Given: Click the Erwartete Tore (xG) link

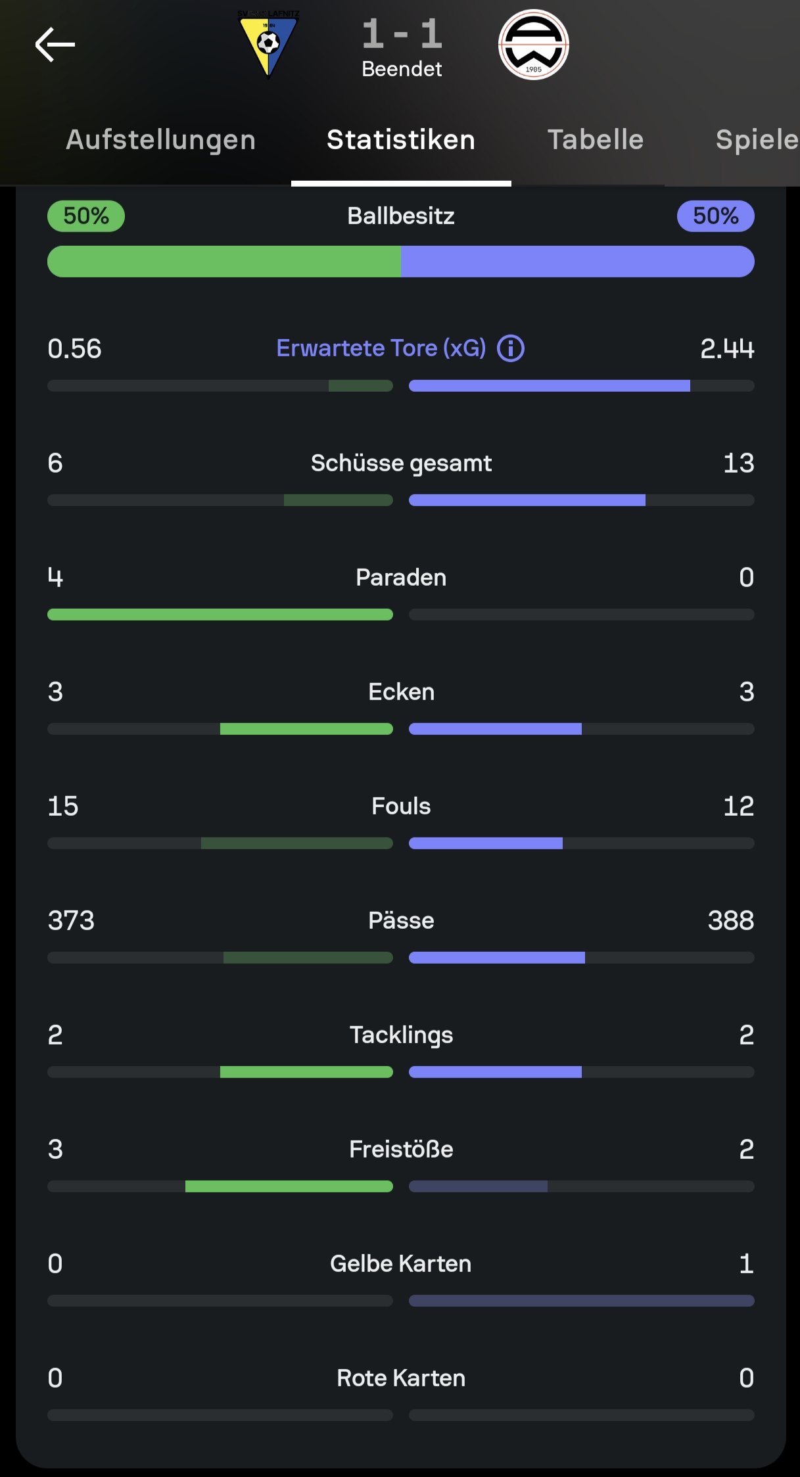Looking at the screenshot, I should (x=381, y=348).
